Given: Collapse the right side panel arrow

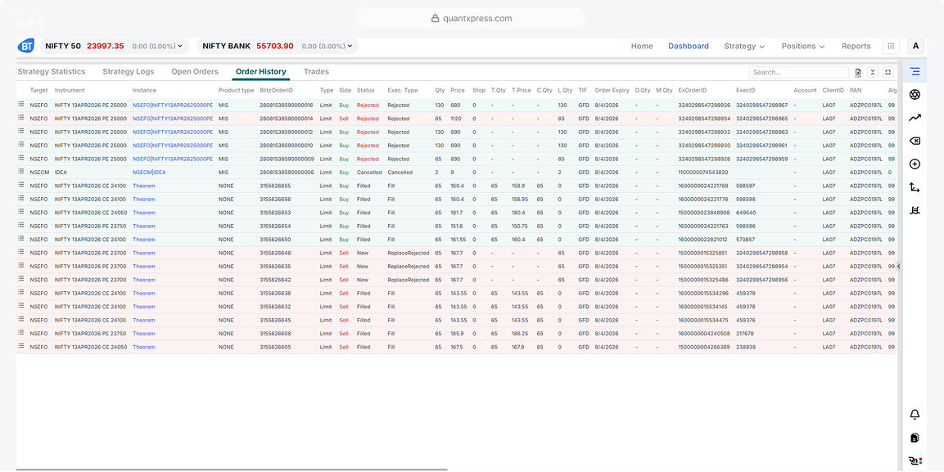Looking at the screenshot, I should 898,266.
